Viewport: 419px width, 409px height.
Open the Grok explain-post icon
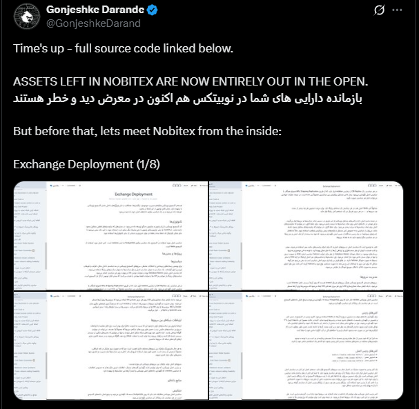pyautogui.click(x=379, y=10)
